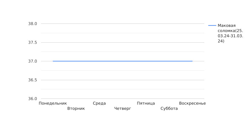Select the Пятница axis label
Screen dimensions: 245x122
(x=146, y=103)
